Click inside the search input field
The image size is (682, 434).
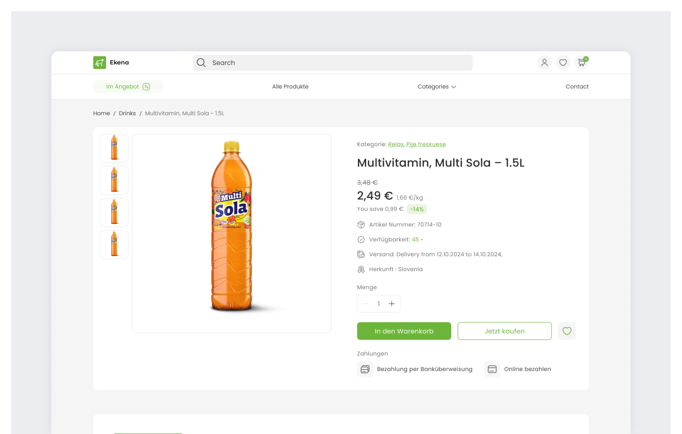click(x=327, y=62)
